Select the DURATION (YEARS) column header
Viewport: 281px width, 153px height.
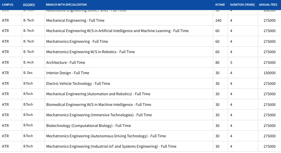click(242, 5)
